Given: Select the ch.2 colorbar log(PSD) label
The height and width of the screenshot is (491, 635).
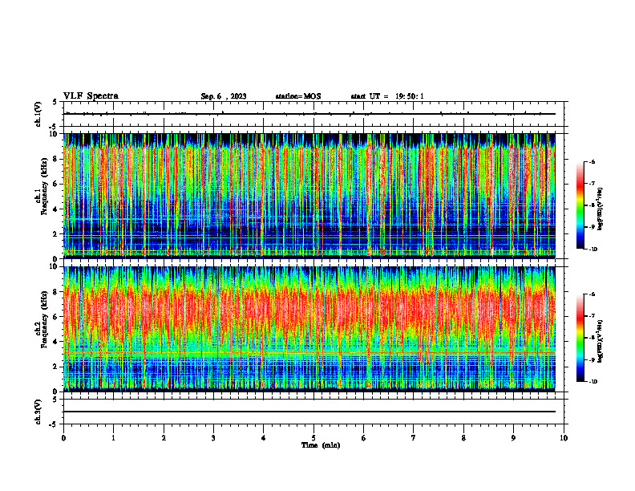Looking at the screenshot, I should [601, 342].
